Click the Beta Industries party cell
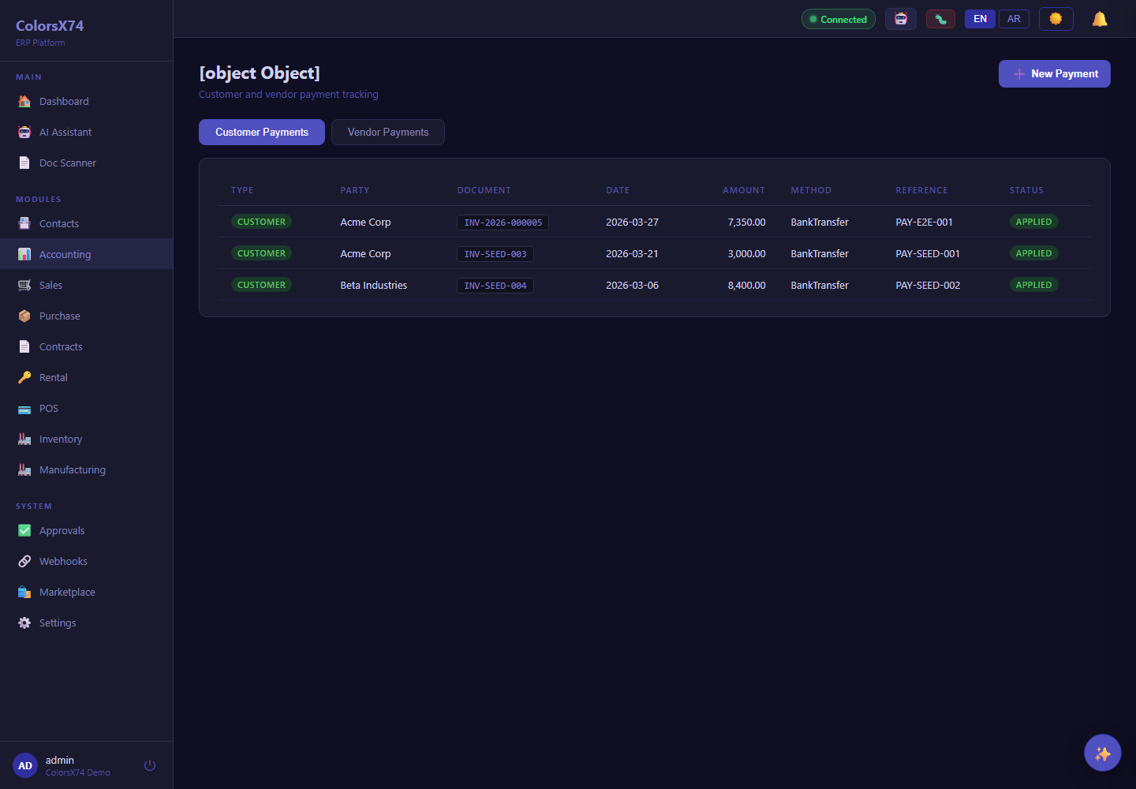1136x789 pixels. pyautogui.click(x=374, y=285)
